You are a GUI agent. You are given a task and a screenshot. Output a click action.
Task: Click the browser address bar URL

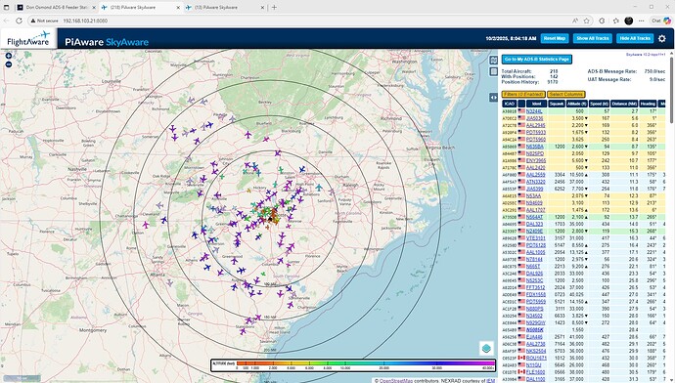click(85, 21)
